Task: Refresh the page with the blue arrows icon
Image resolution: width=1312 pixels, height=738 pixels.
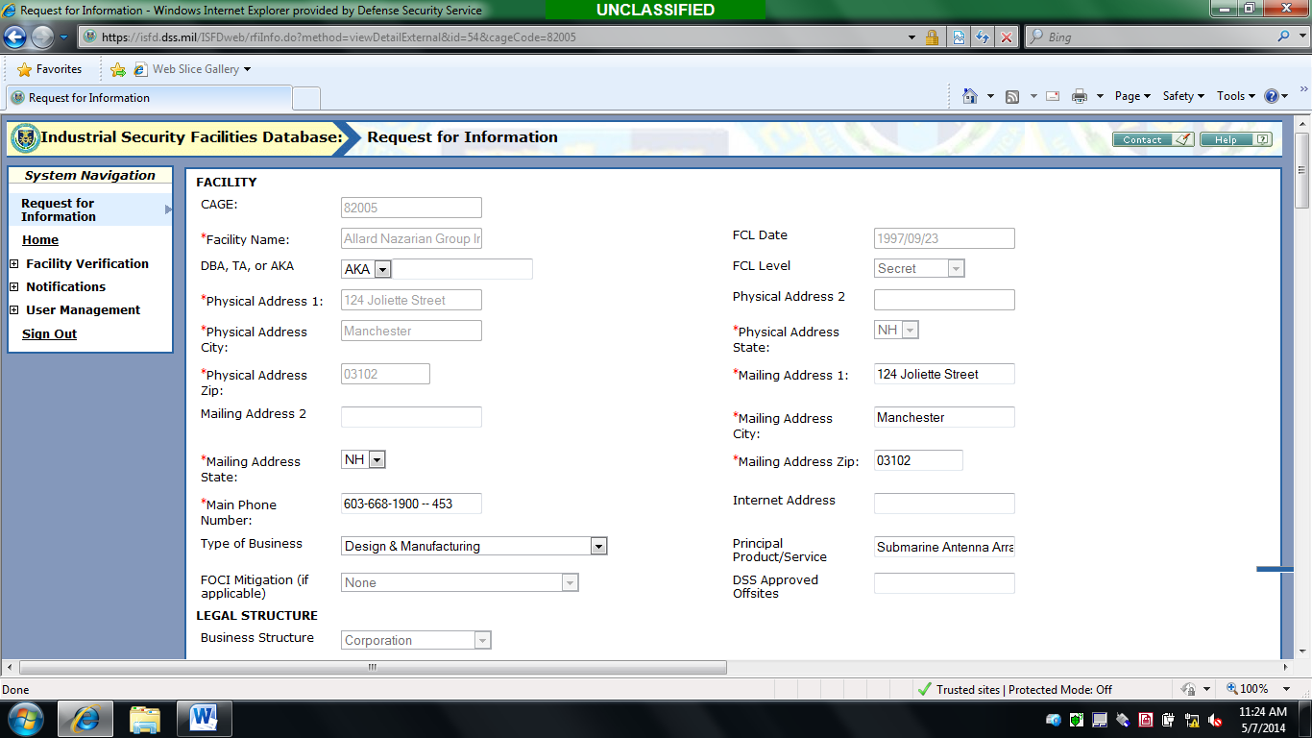Action: click(x=983, y=37)
